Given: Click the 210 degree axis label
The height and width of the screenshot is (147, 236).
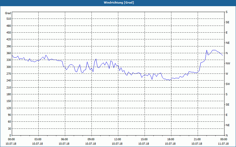Looking at the screenshot, I should [x=9, y=87].
